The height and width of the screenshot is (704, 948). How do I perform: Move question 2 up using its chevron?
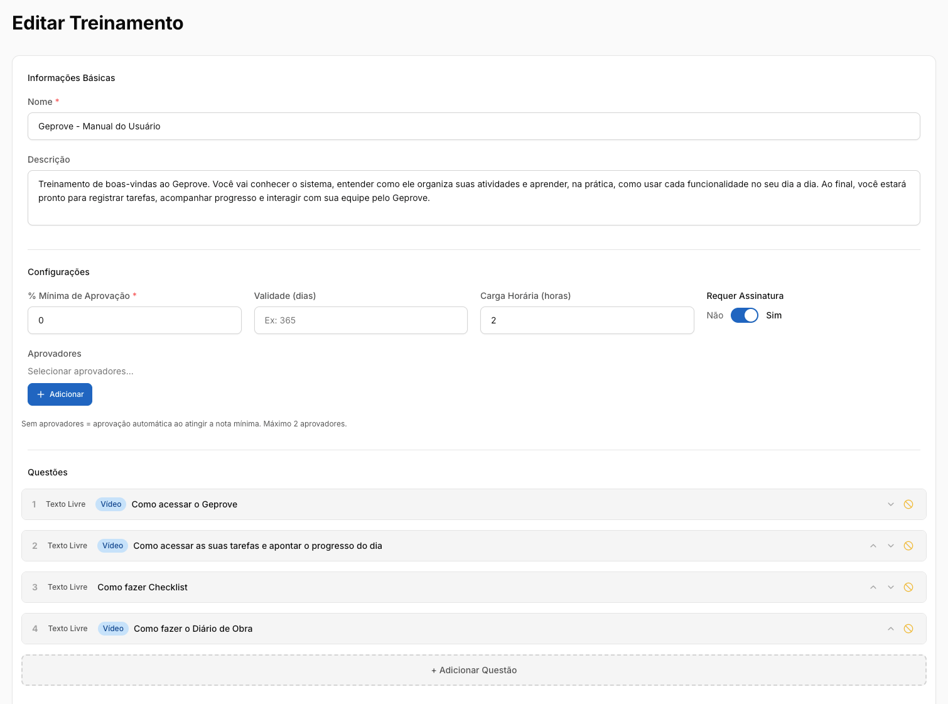[873, 546]
